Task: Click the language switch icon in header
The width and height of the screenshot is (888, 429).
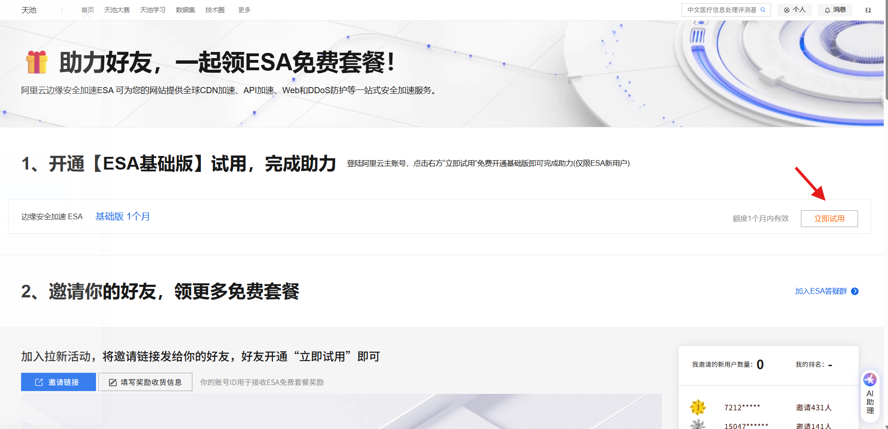Action: pyautogui.click(x=868, y=10)
